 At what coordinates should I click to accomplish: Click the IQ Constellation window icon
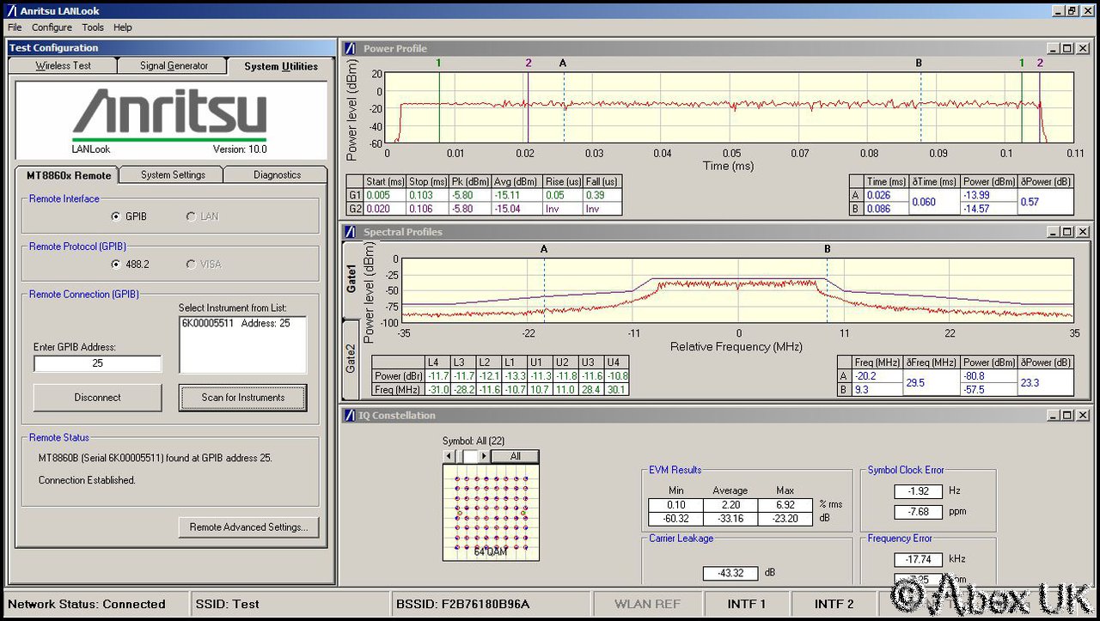351,416
